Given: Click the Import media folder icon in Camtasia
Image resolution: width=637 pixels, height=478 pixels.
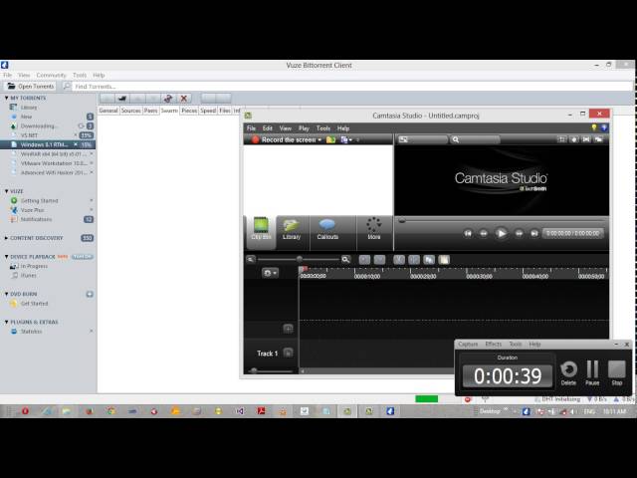Looking at the screenshot, I should (x=331, y=139).
